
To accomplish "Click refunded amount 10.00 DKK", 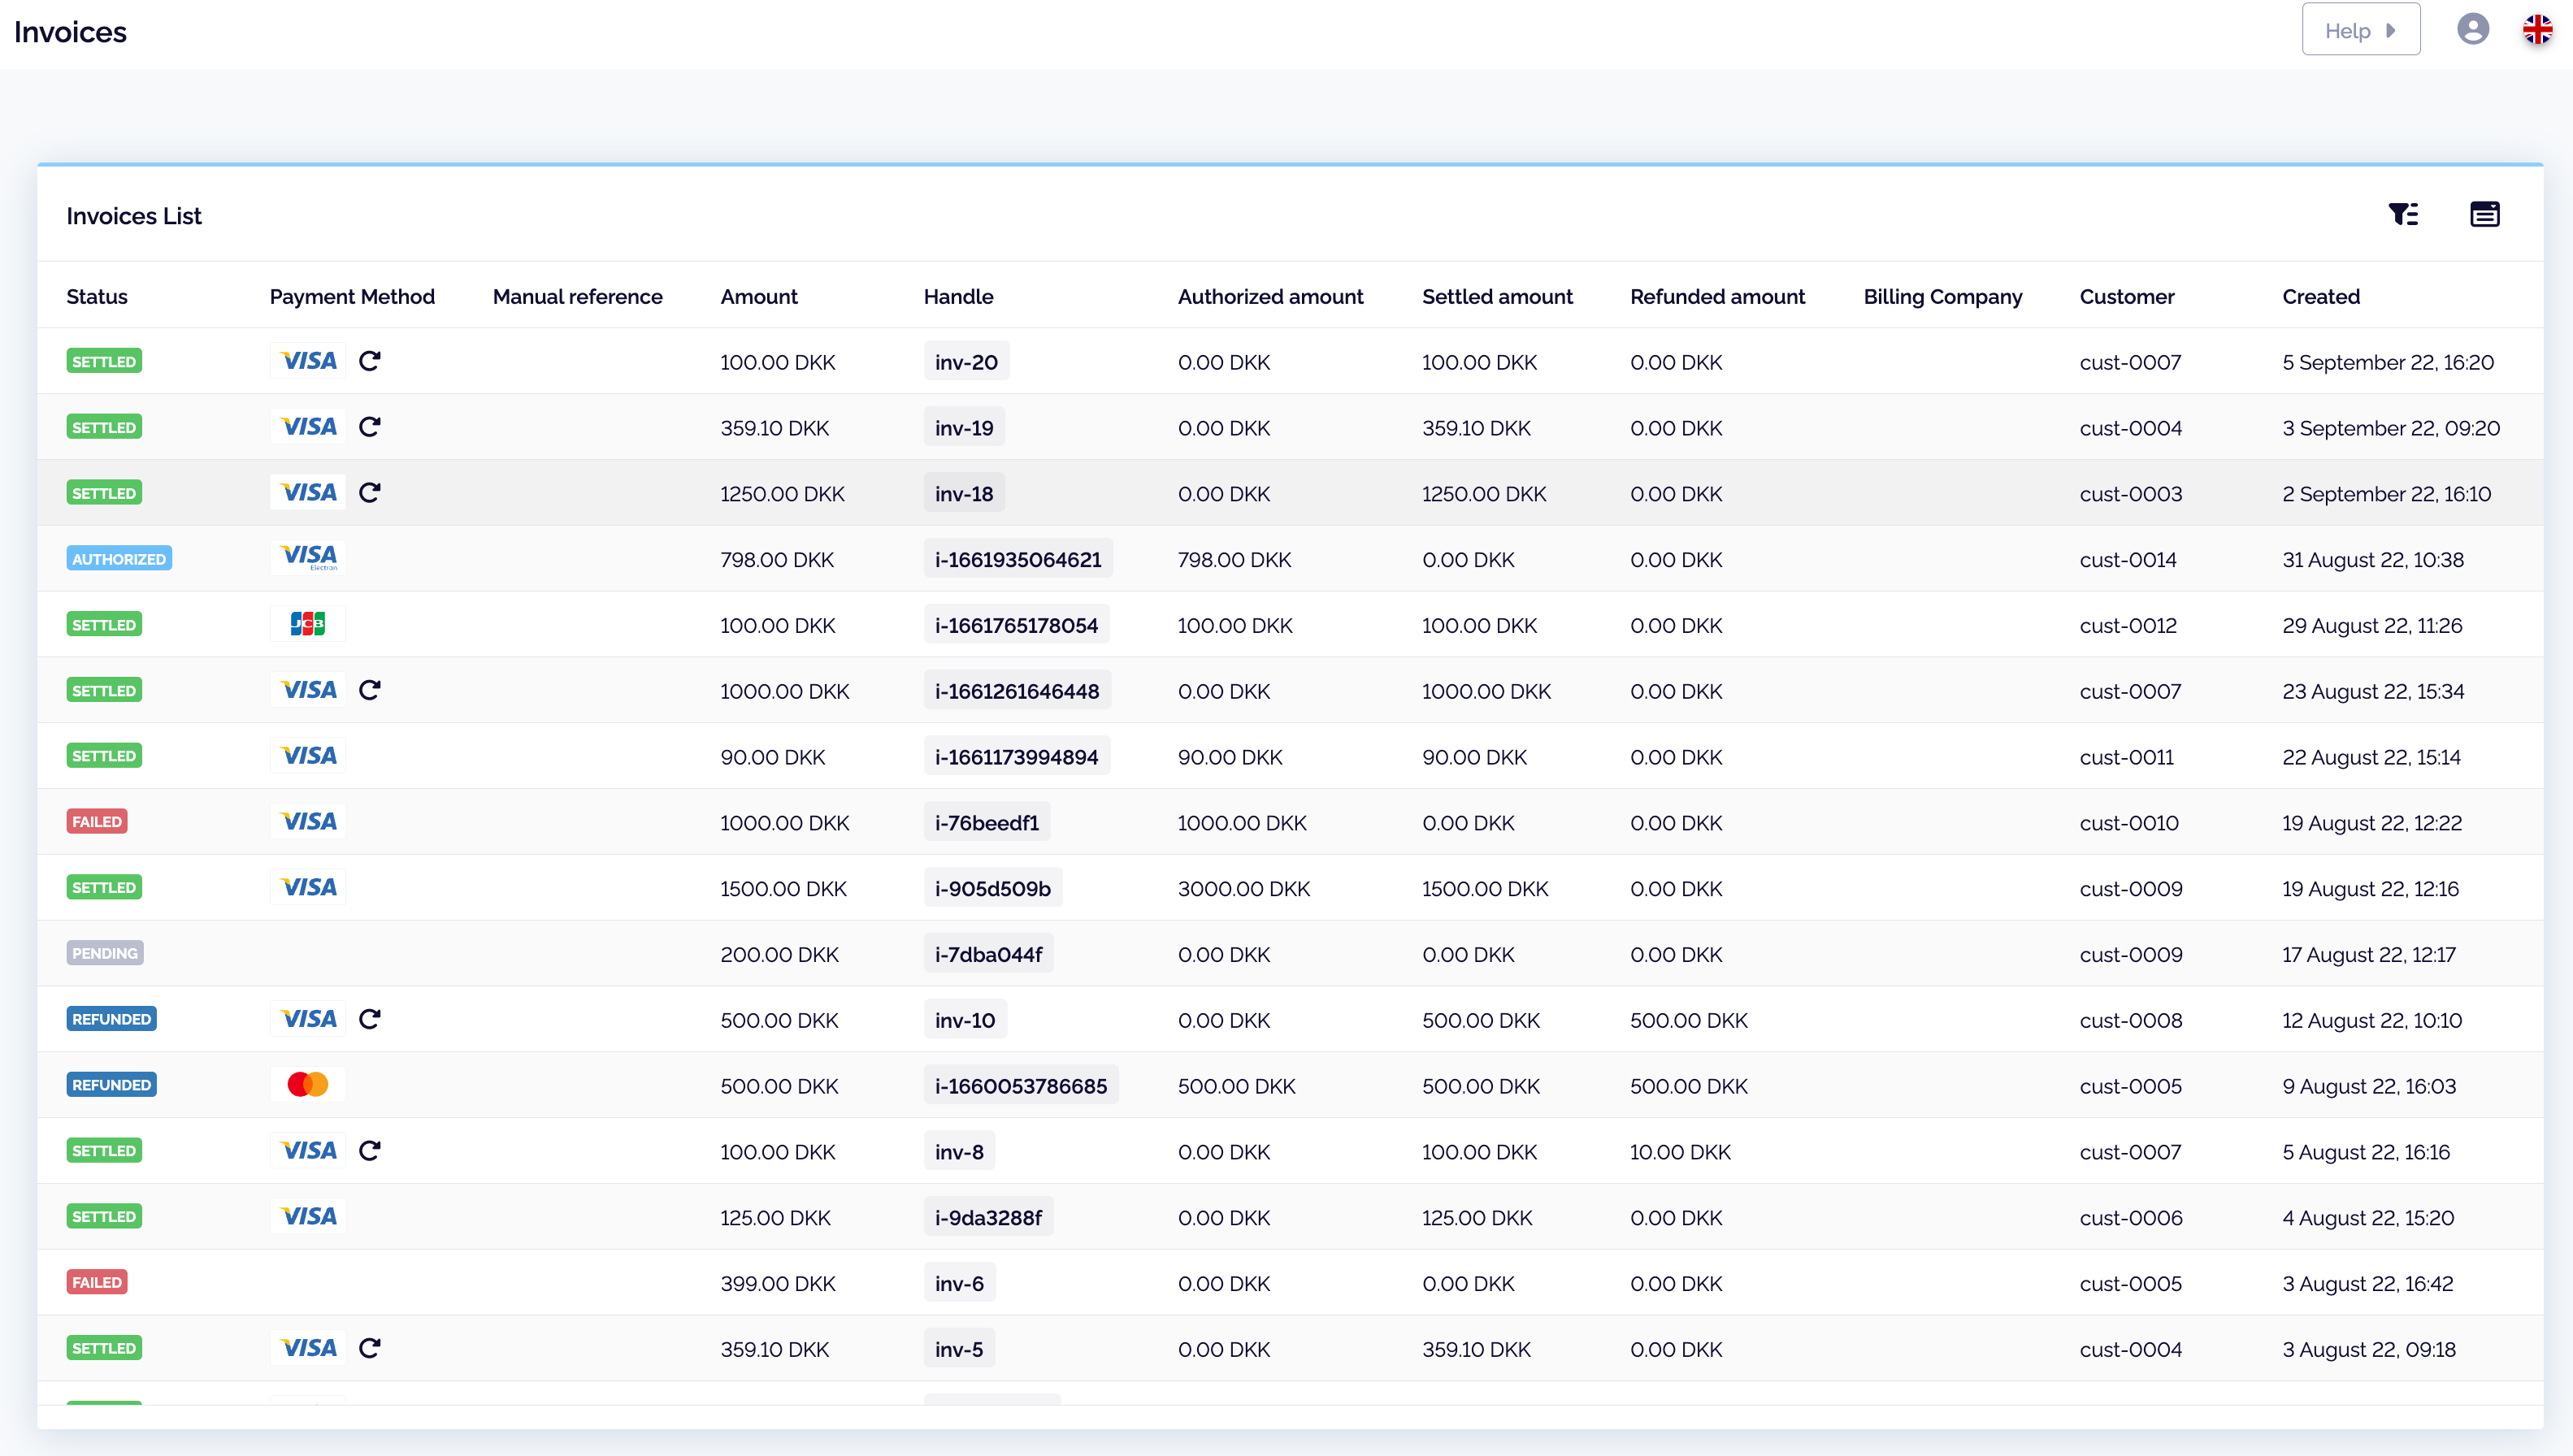I will click(x=1679, y=1152).
